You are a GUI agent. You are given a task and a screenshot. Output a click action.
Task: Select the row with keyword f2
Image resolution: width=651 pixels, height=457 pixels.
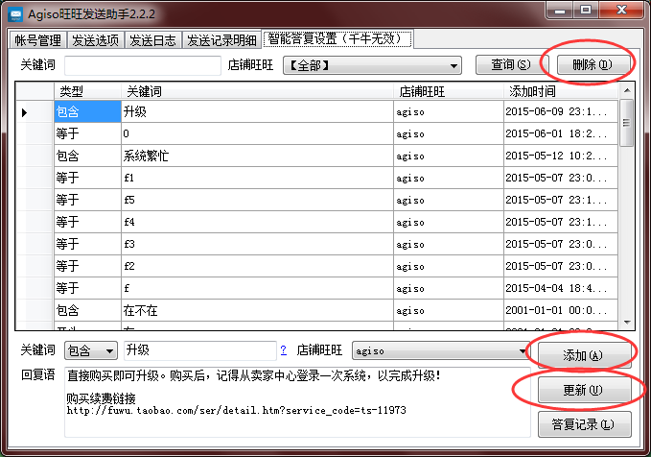(317, 266)
